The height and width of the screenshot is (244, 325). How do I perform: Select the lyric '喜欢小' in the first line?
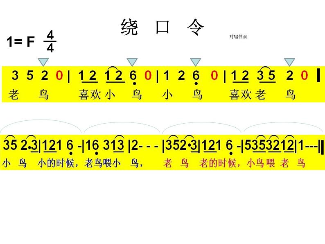click(97, 95)
